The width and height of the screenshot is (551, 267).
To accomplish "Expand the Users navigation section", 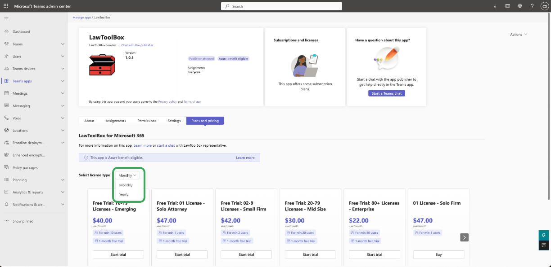I will (63, 57).
